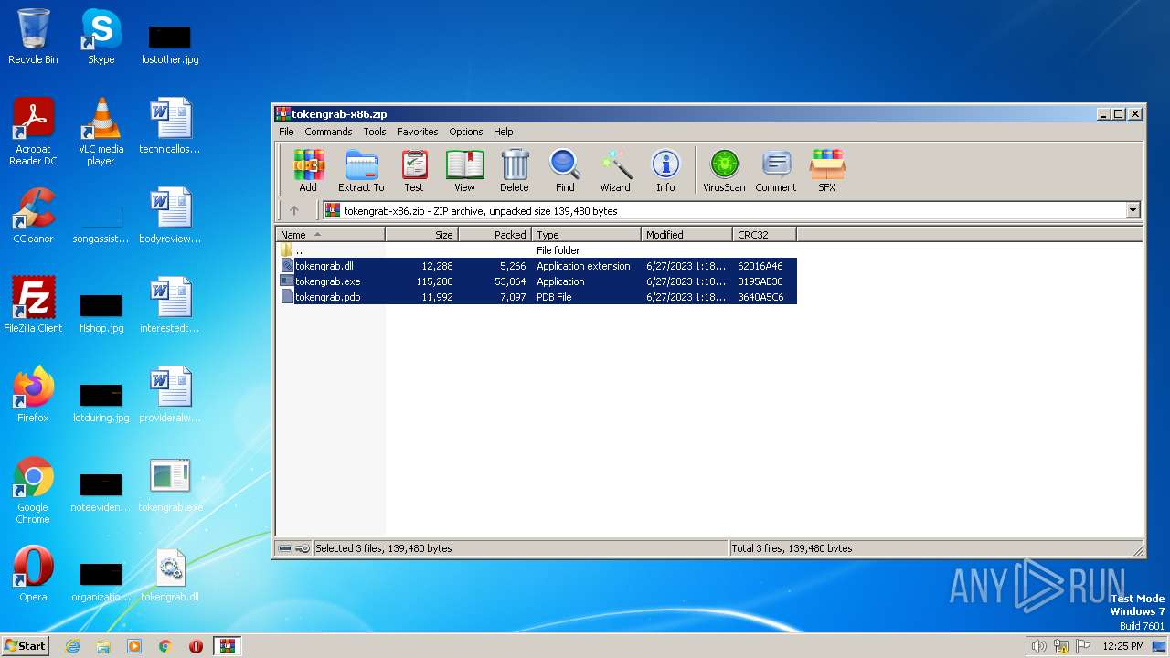Viewport: 1170px width, 658px height.
Task: Click the Delete trash can icon
Action: point(514,171)
